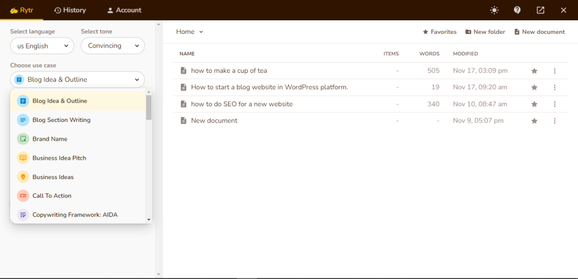Click the open-in-new-window icon
This screenshot has height=279, width=578.
coord(540,10)
